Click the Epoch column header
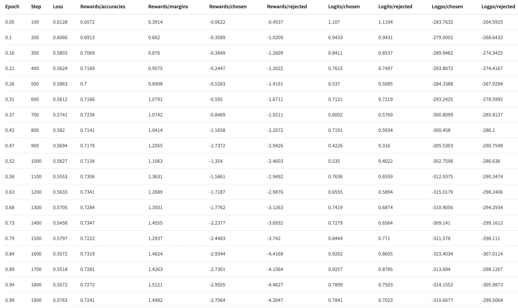The height and width of the screenshot is (308, 518). [x=12, y=7]
